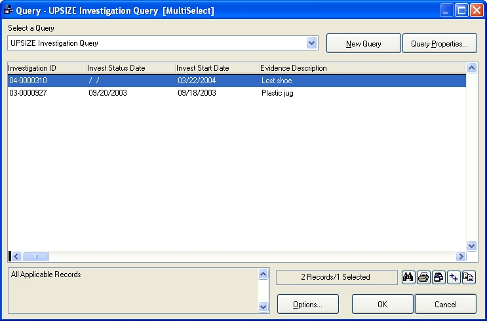
Task: Confirm with the OK button
Action: (383, 304)
